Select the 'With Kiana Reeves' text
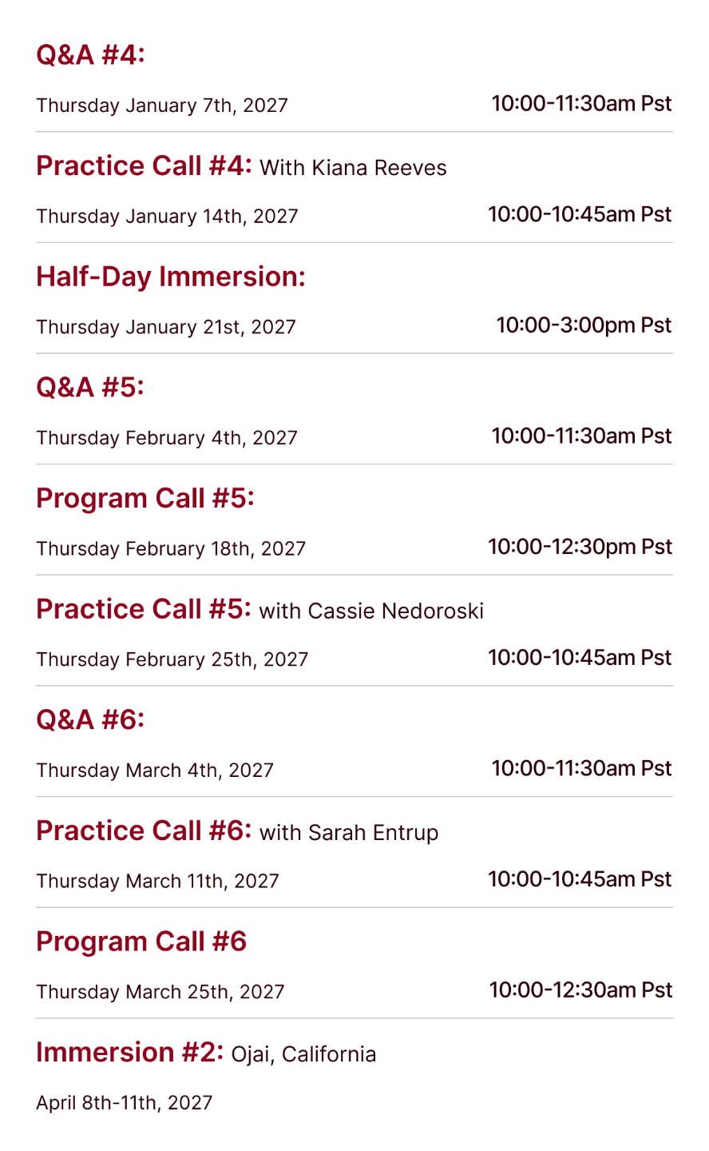709x1151 pixels. pyautogui.click(x=353, y=168)
